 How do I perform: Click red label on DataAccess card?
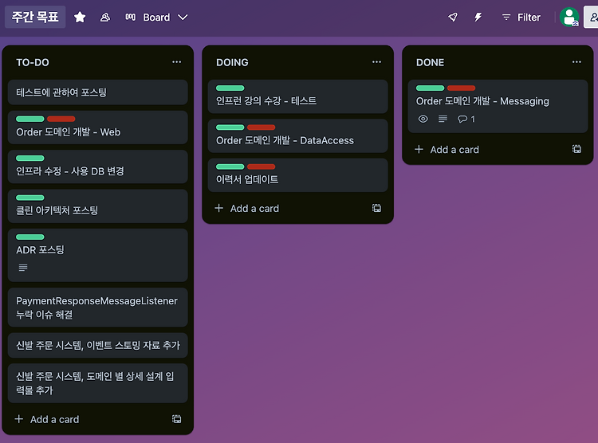pos(262,127)
